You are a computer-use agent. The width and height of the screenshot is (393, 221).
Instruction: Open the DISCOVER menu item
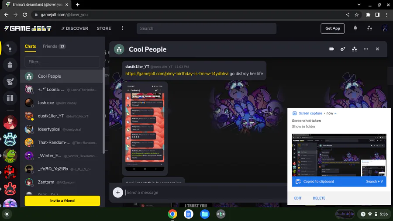point(75,28)
